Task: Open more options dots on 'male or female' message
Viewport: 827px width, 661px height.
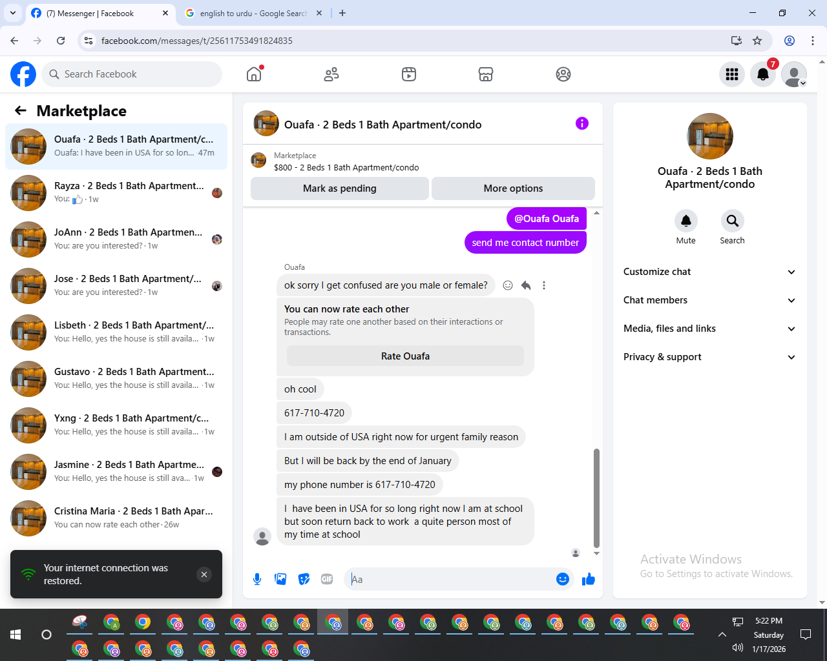Action: pos(544,285)
